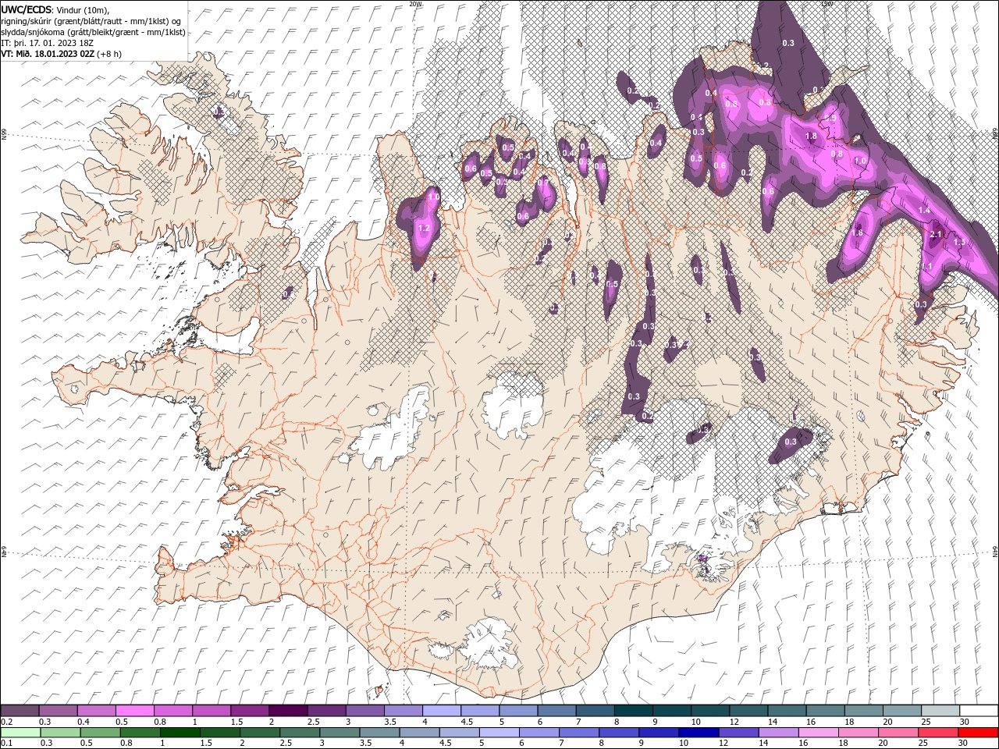Click the deep blue rain swatch at 10

(x=699, y=733)
